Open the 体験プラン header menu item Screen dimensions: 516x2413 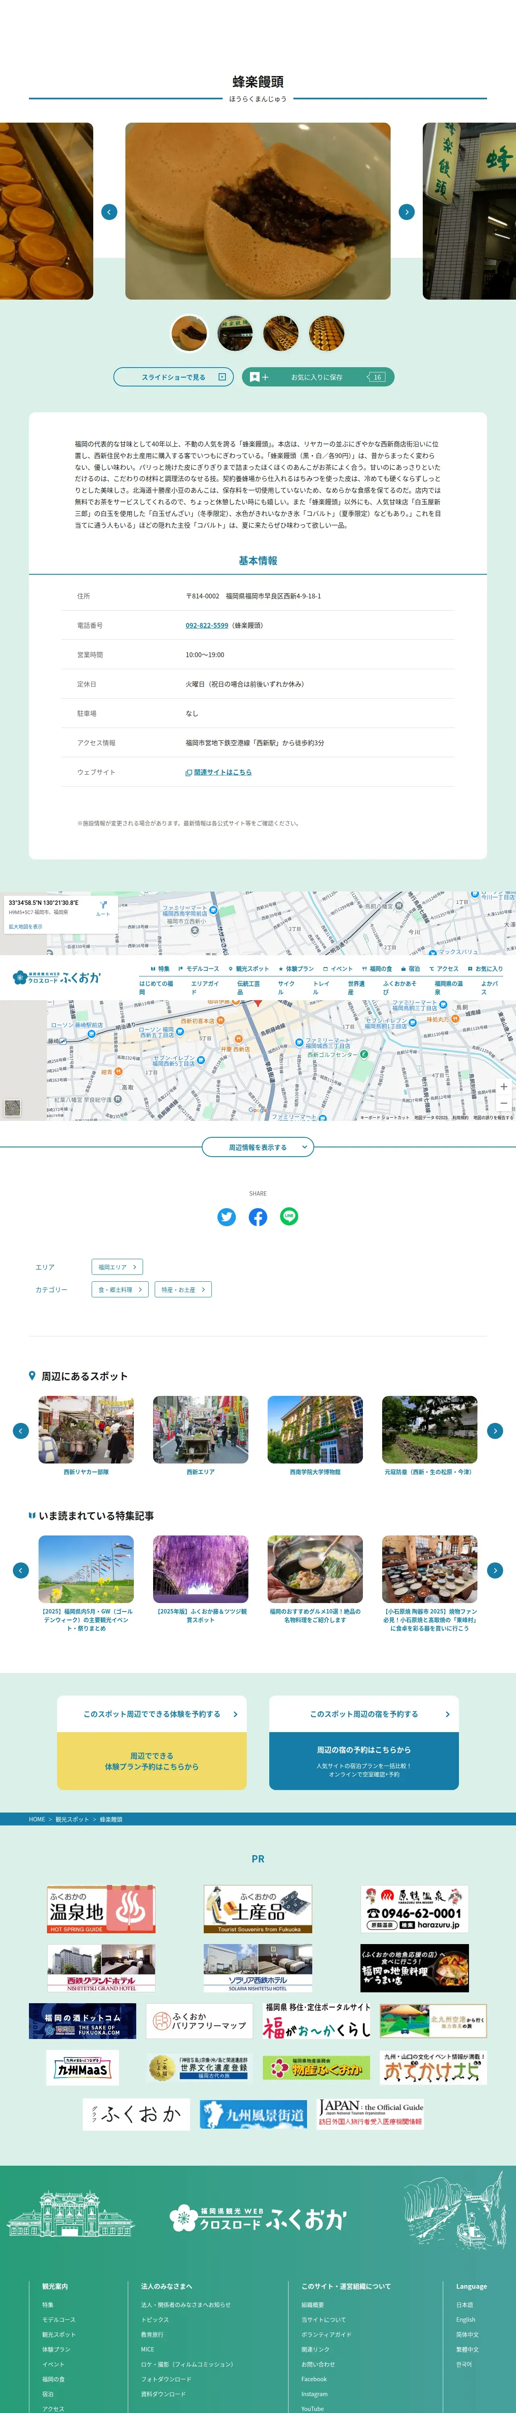coord(296,968)
